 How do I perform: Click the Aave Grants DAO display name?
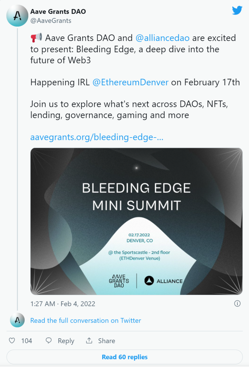58,12
